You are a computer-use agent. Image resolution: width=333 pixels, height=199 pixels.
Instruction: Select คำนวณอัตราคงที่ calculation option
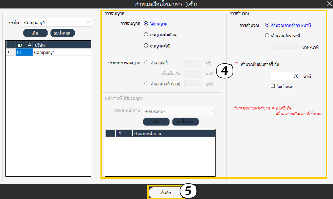pos(267,35)
